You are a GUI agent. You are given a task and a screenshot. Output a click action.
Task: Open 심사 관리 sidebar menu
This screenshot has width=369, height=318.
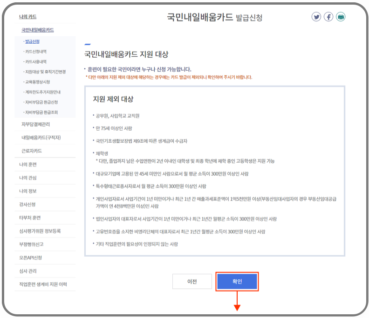pos(28,271)
